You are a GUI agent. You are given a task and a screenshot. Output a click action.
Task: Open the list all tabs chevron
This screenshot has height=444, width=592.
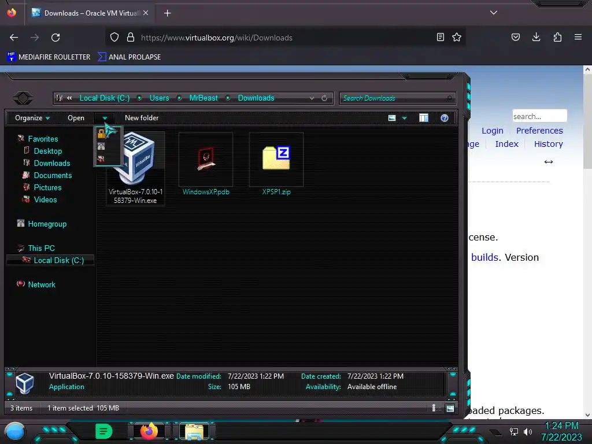pyautogui.click(x=494, y=13)
